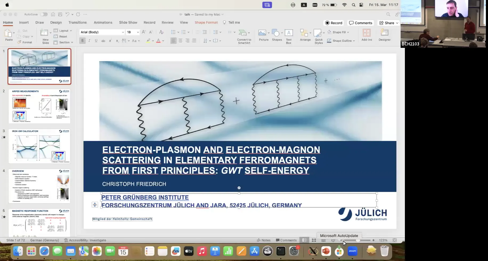Center text alignment icon

[180, 41]
